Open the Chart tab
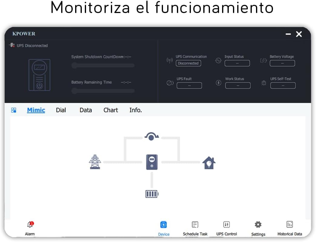Screen dimensions: 316x242 [x=111, y=110]
